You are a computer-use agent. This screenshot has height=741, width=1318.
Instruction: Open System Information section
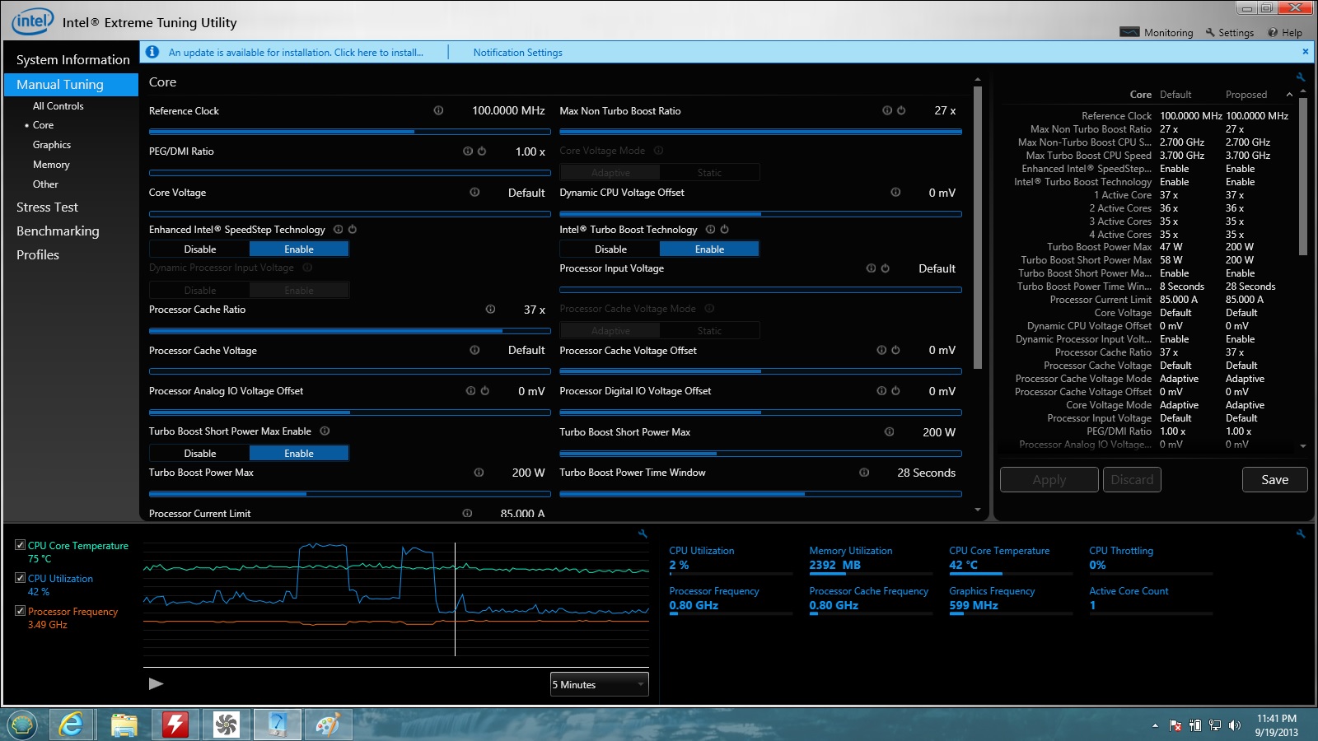[72, 59]
